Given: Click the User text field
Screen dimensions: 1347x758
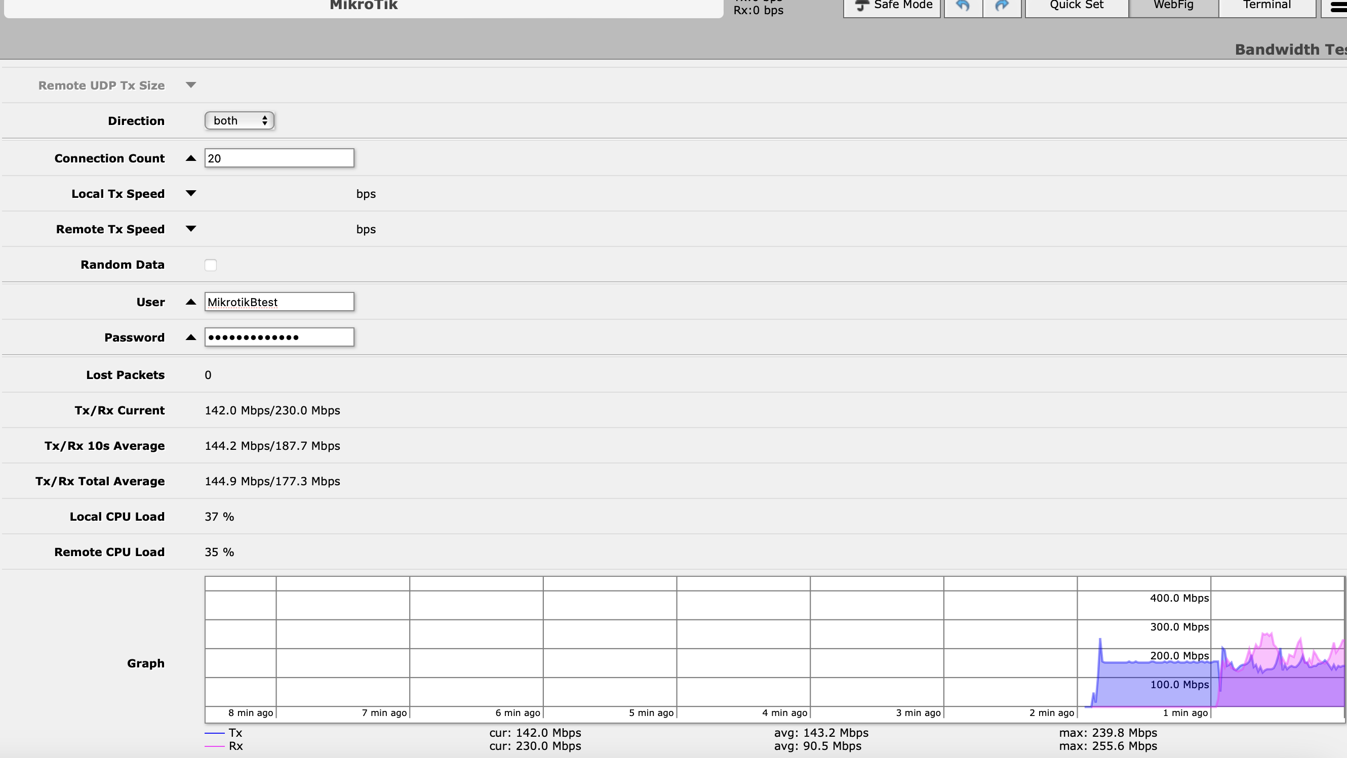Looking at the screenshot, I should point(279,302).
